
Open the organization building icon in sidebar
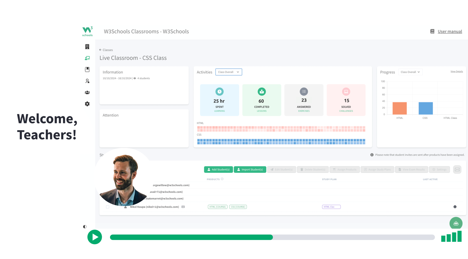tap(87, 47)
